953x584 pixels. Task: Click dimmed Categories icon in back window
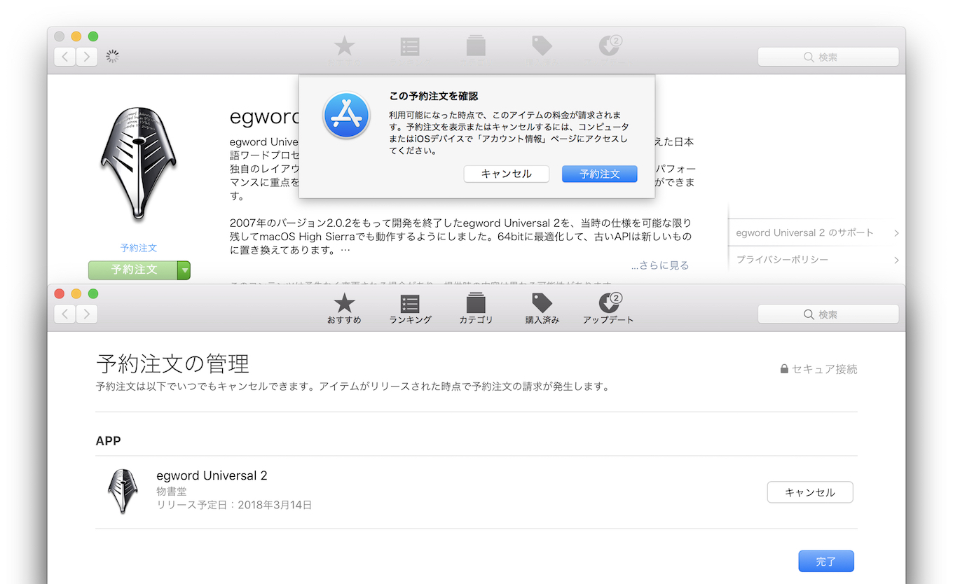[x=476, y=46]
